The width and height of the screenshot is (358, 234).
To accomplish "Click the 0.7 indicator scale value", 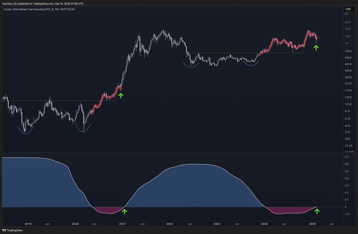I will click(x=347, y=157).
